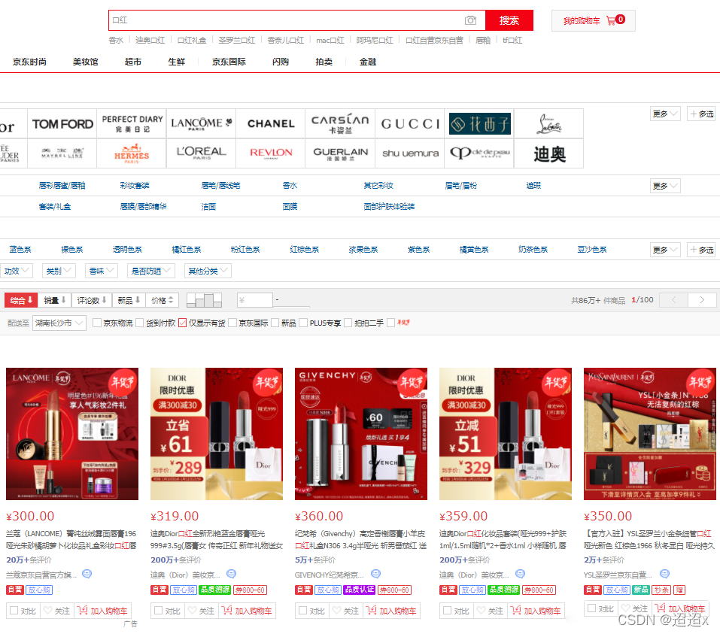Enable 京东物流 filter checkbox
The height and width of the screenshot is (634, 720).
(x=97, y=323)
